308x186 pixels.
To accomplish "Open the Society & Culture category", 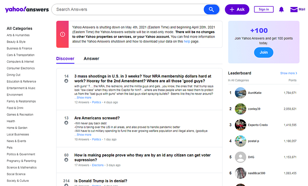I will pyautogui.click(x=18, y=181).
